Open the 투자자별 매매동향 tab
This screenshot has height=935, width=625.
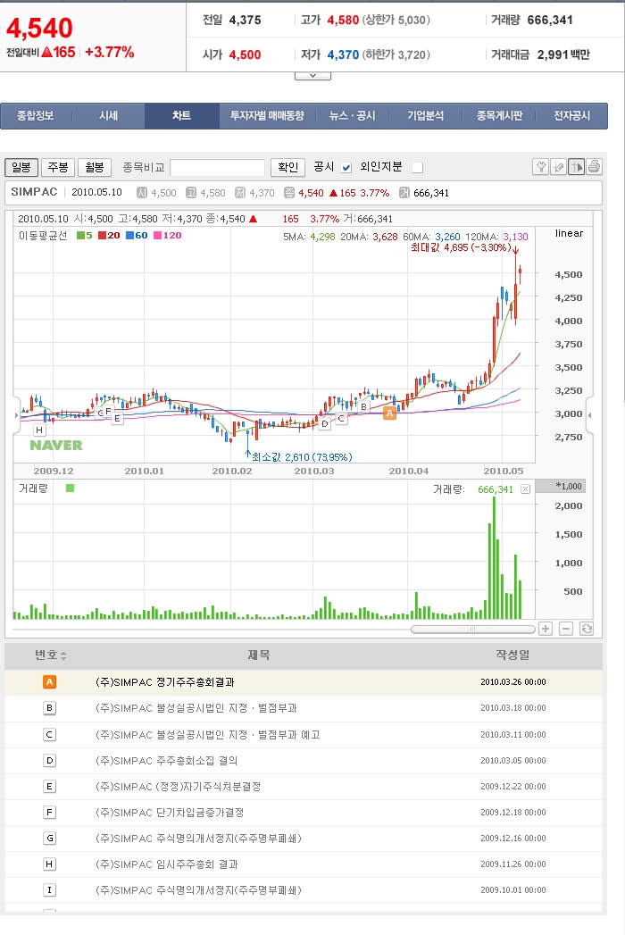[267, 116]
